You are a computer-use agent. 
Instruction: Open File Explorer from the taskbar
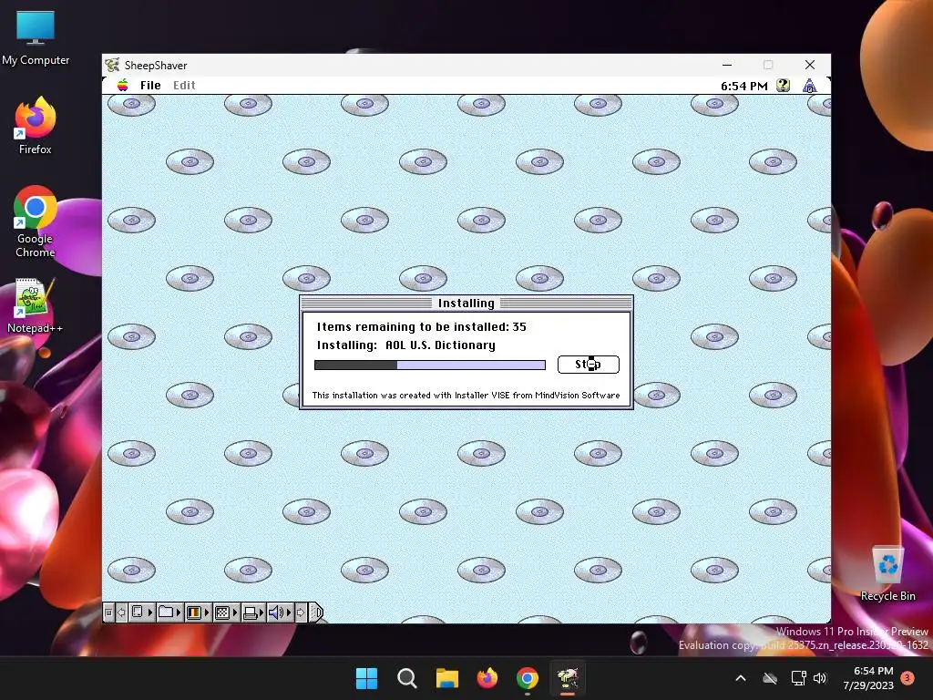[x=446, y=678]
